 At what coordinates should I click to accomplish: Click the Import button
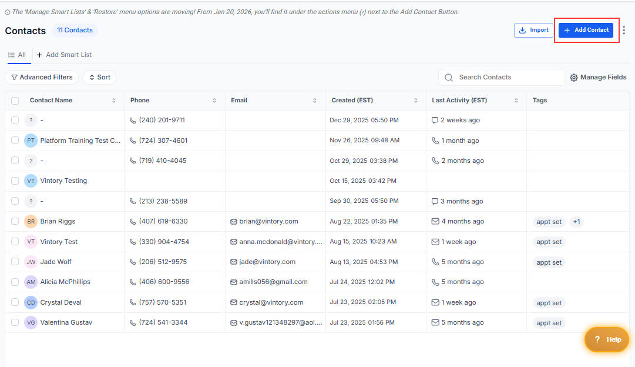tap(533, 30)
